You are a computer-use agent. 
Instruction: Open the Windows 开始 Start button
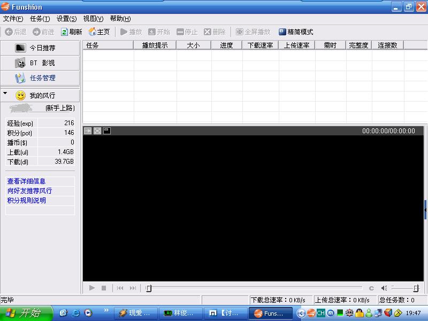tap(26, 313)
